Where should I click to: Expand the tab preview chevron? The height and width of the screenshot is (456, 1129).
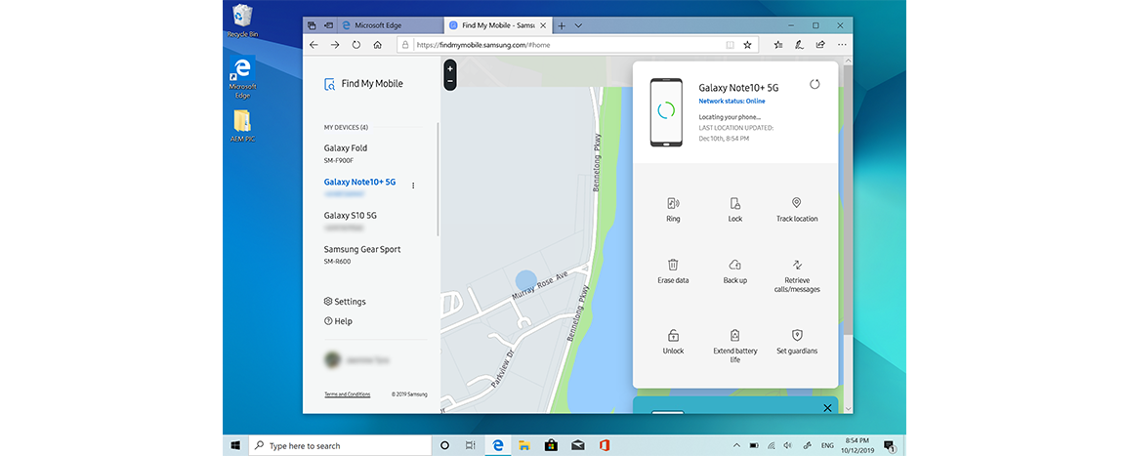[578, 25]
